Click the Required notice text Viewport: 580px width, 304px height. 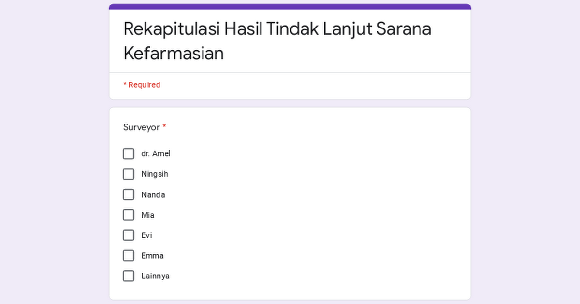pos(142,84)
